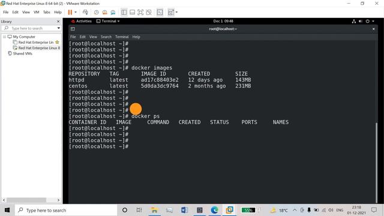Open the terminal Help menu
This screenshot has height=216, width=384.
136,37
